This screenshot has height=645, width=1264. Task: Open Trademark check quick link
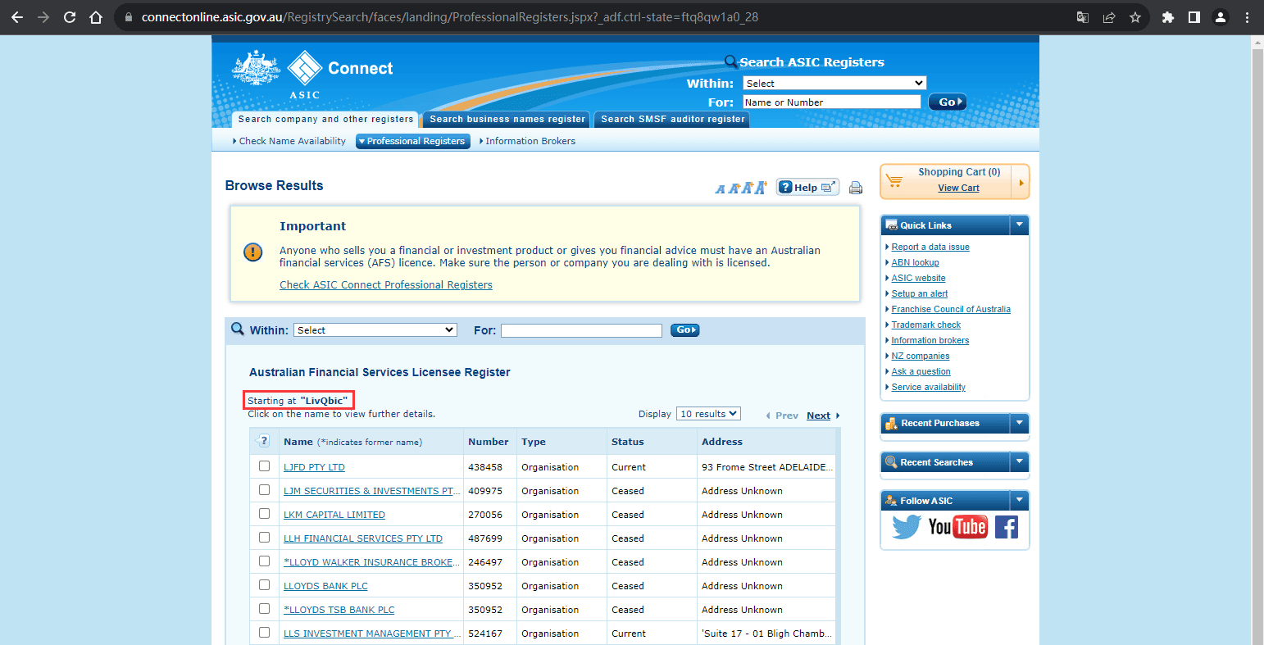pos(926,325)
